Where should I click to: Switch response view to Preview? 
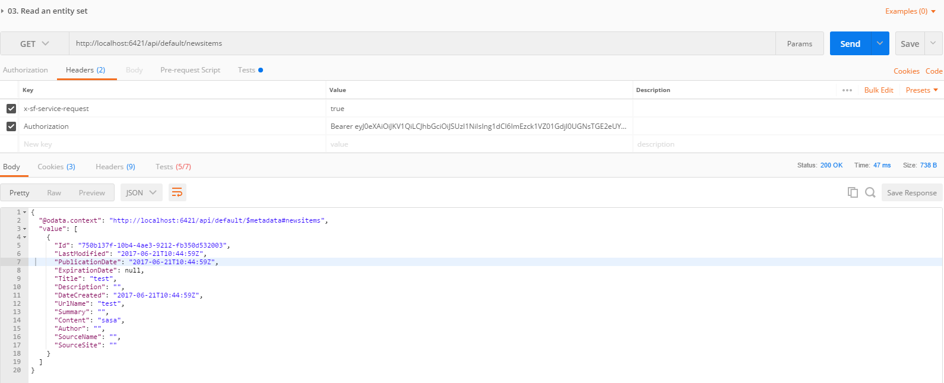(92, 192)
